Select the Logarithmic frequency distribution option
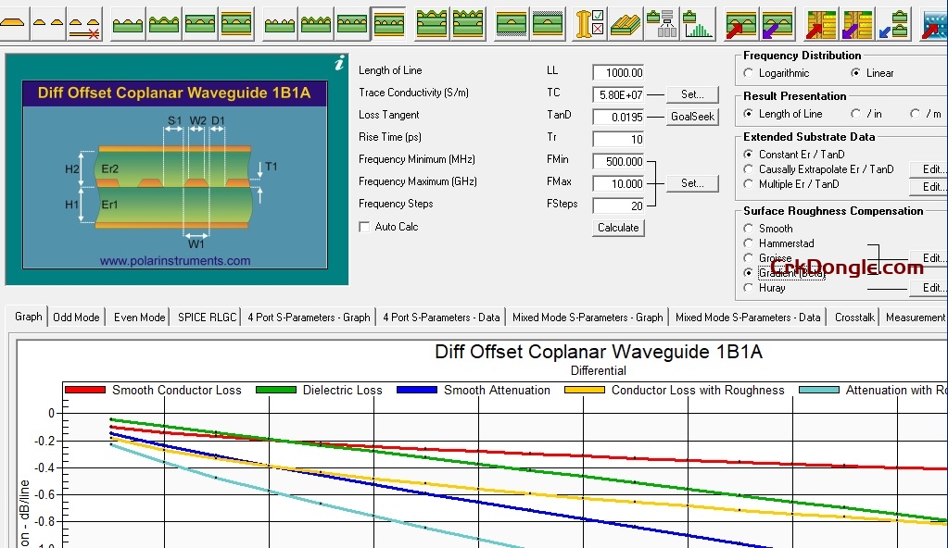This screenshot has width=948, height=548. pyautogui.click(x=750, y=73)
